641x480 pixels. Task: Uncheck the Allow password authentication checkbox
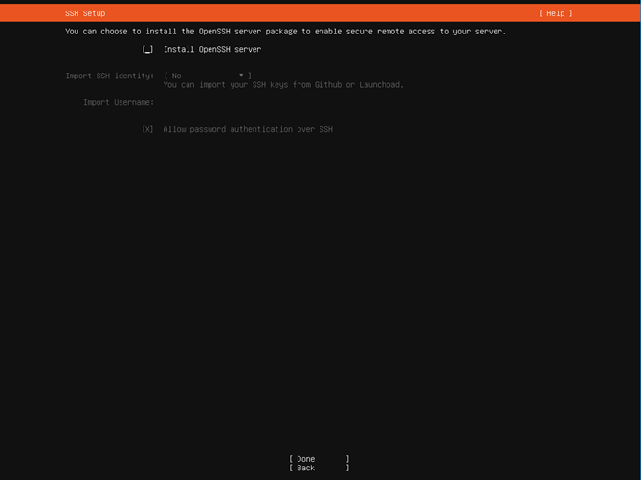point(147,129)
